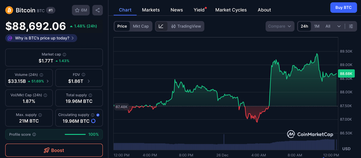
Task: Open the share icon button
Action: click(97, 10)
